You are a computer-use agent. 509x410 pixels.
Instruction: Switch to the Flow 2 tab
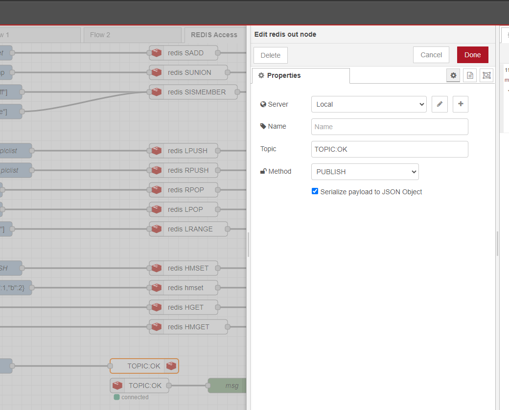[133, 35]
